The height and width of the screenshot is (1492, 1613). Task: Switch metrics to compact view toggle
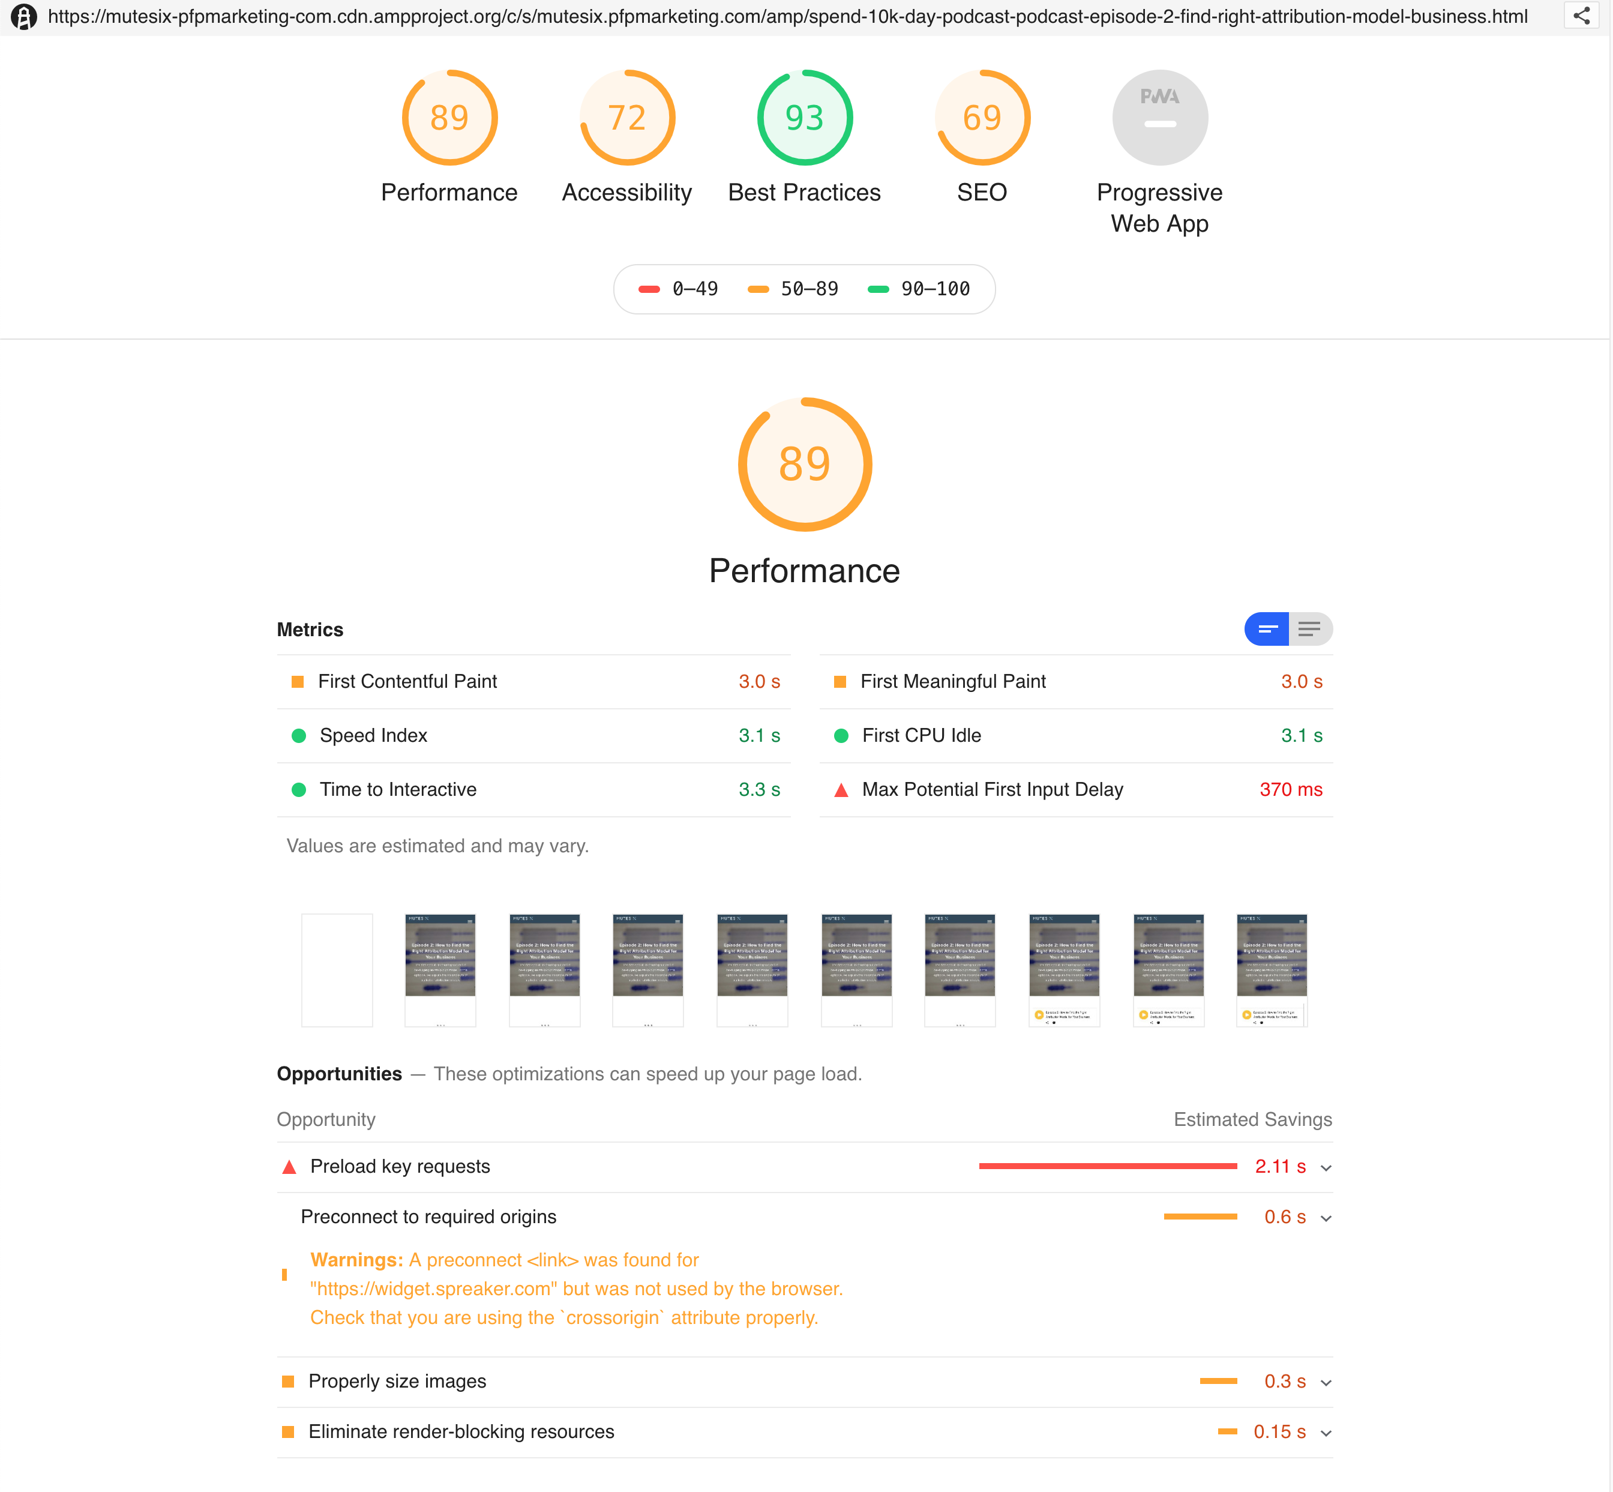1267,629
